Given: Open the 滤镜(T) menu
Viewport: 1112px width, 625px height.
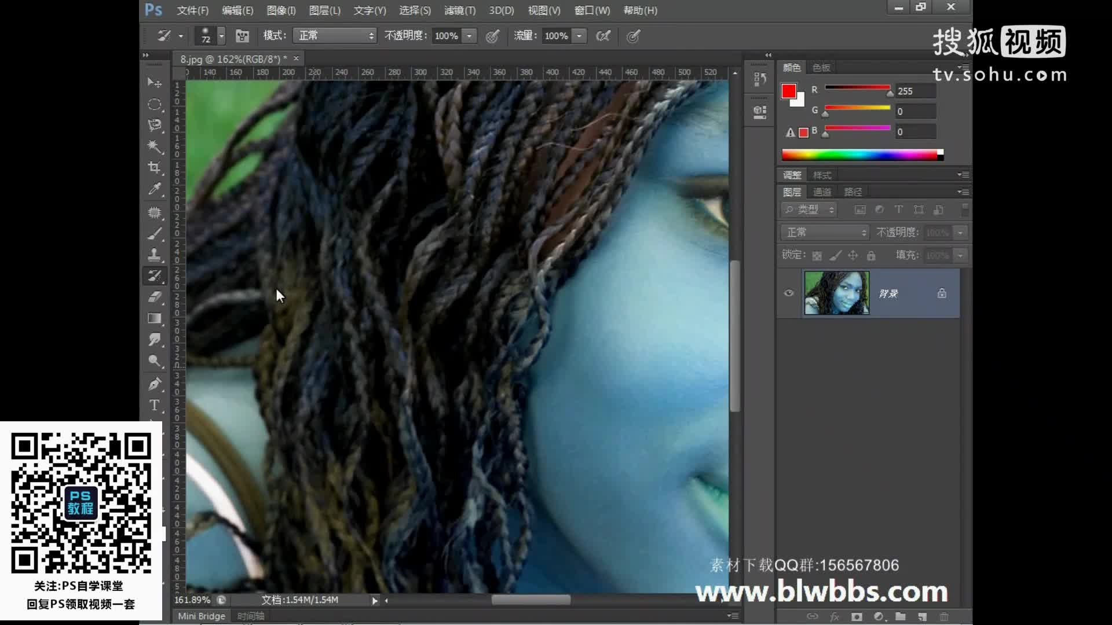Looking at the screenshot, I should point(459,10).
